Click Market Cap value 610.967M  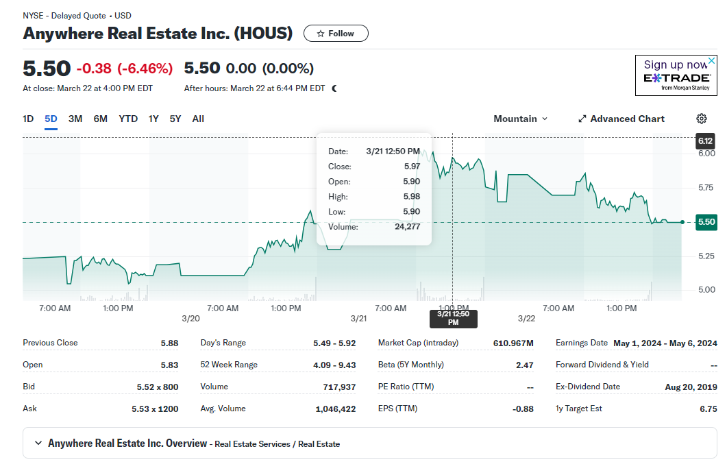[x=513, y=343]
